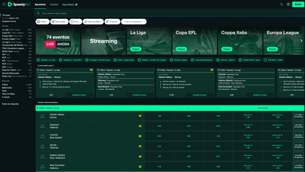The height and width of the screenshot is (172, 305).
Task: Click bet builder icon for Real Sociedad–Mallorca row
Action: 140,166
